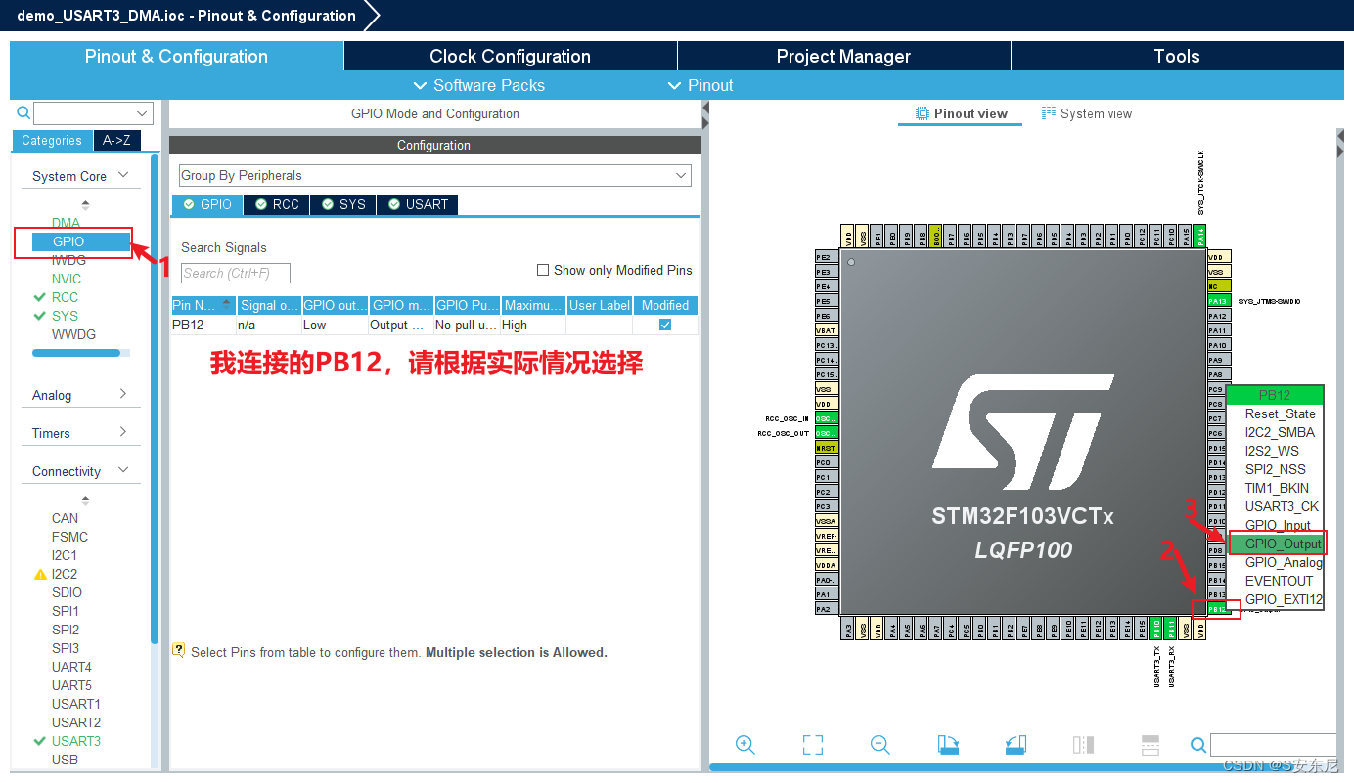Image resolution: width=1354 pixels, height=783 pixels.
Task: Select GPIO_Analog from the PB12 signal list
Action: point(1276,562)
